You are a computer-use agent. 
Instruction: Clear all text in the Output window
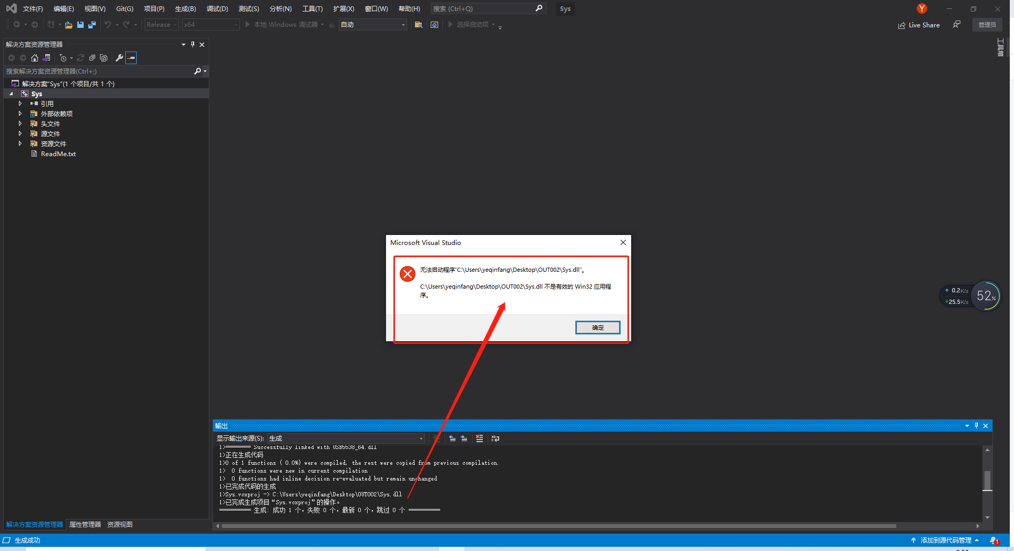click(x=479, y=438)
